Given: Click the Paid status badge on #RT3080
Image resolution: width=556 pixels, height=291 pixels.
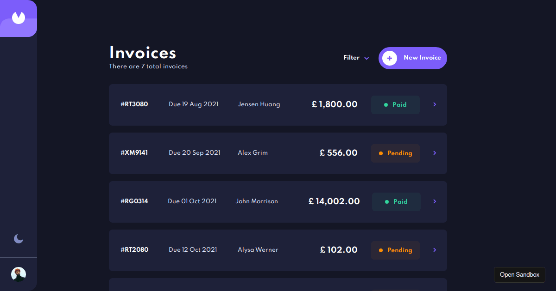Looking at the screenshot, I should point(395,105).
